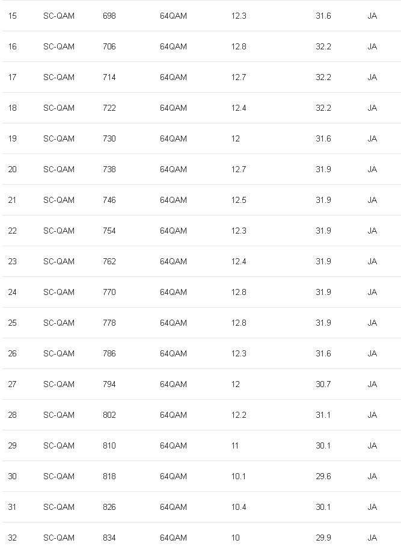
Task: Select 64QAM modulation in channel 19 row
Action: point(173,138)
